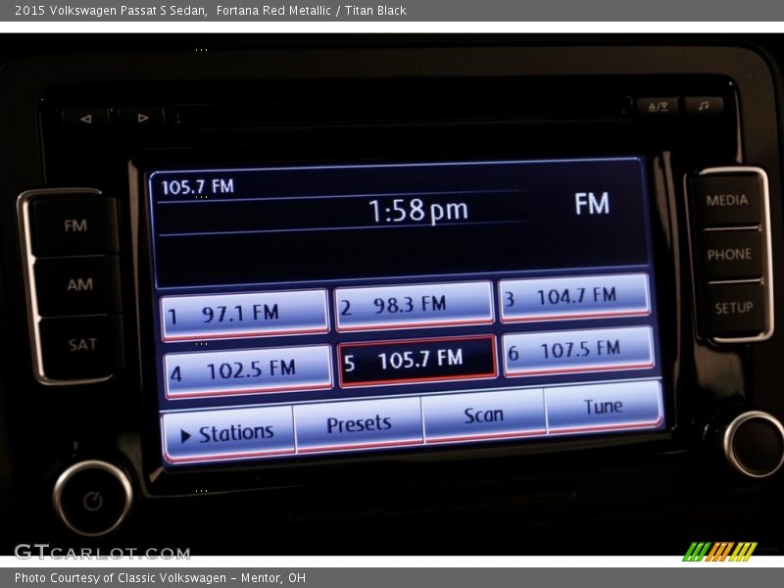784x588 pixels.
Task: Tap the Scan button
Action: point(483,416)
